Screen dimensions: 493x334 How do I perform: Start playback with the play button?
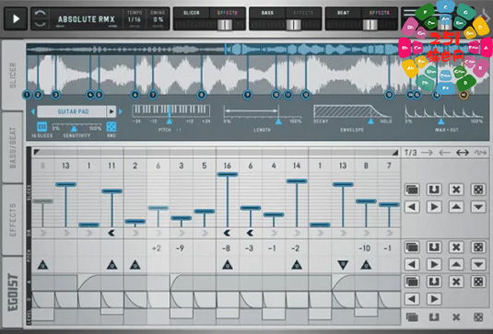[16, 18]
